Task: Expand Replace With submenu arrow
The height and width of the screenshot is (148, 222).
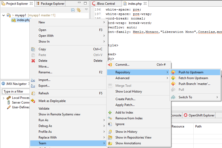Action: [x=104, y=137]
